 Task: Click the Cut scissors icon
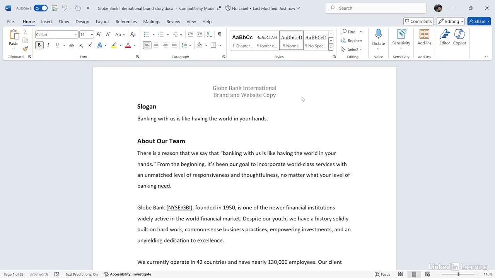pos(25,32)
